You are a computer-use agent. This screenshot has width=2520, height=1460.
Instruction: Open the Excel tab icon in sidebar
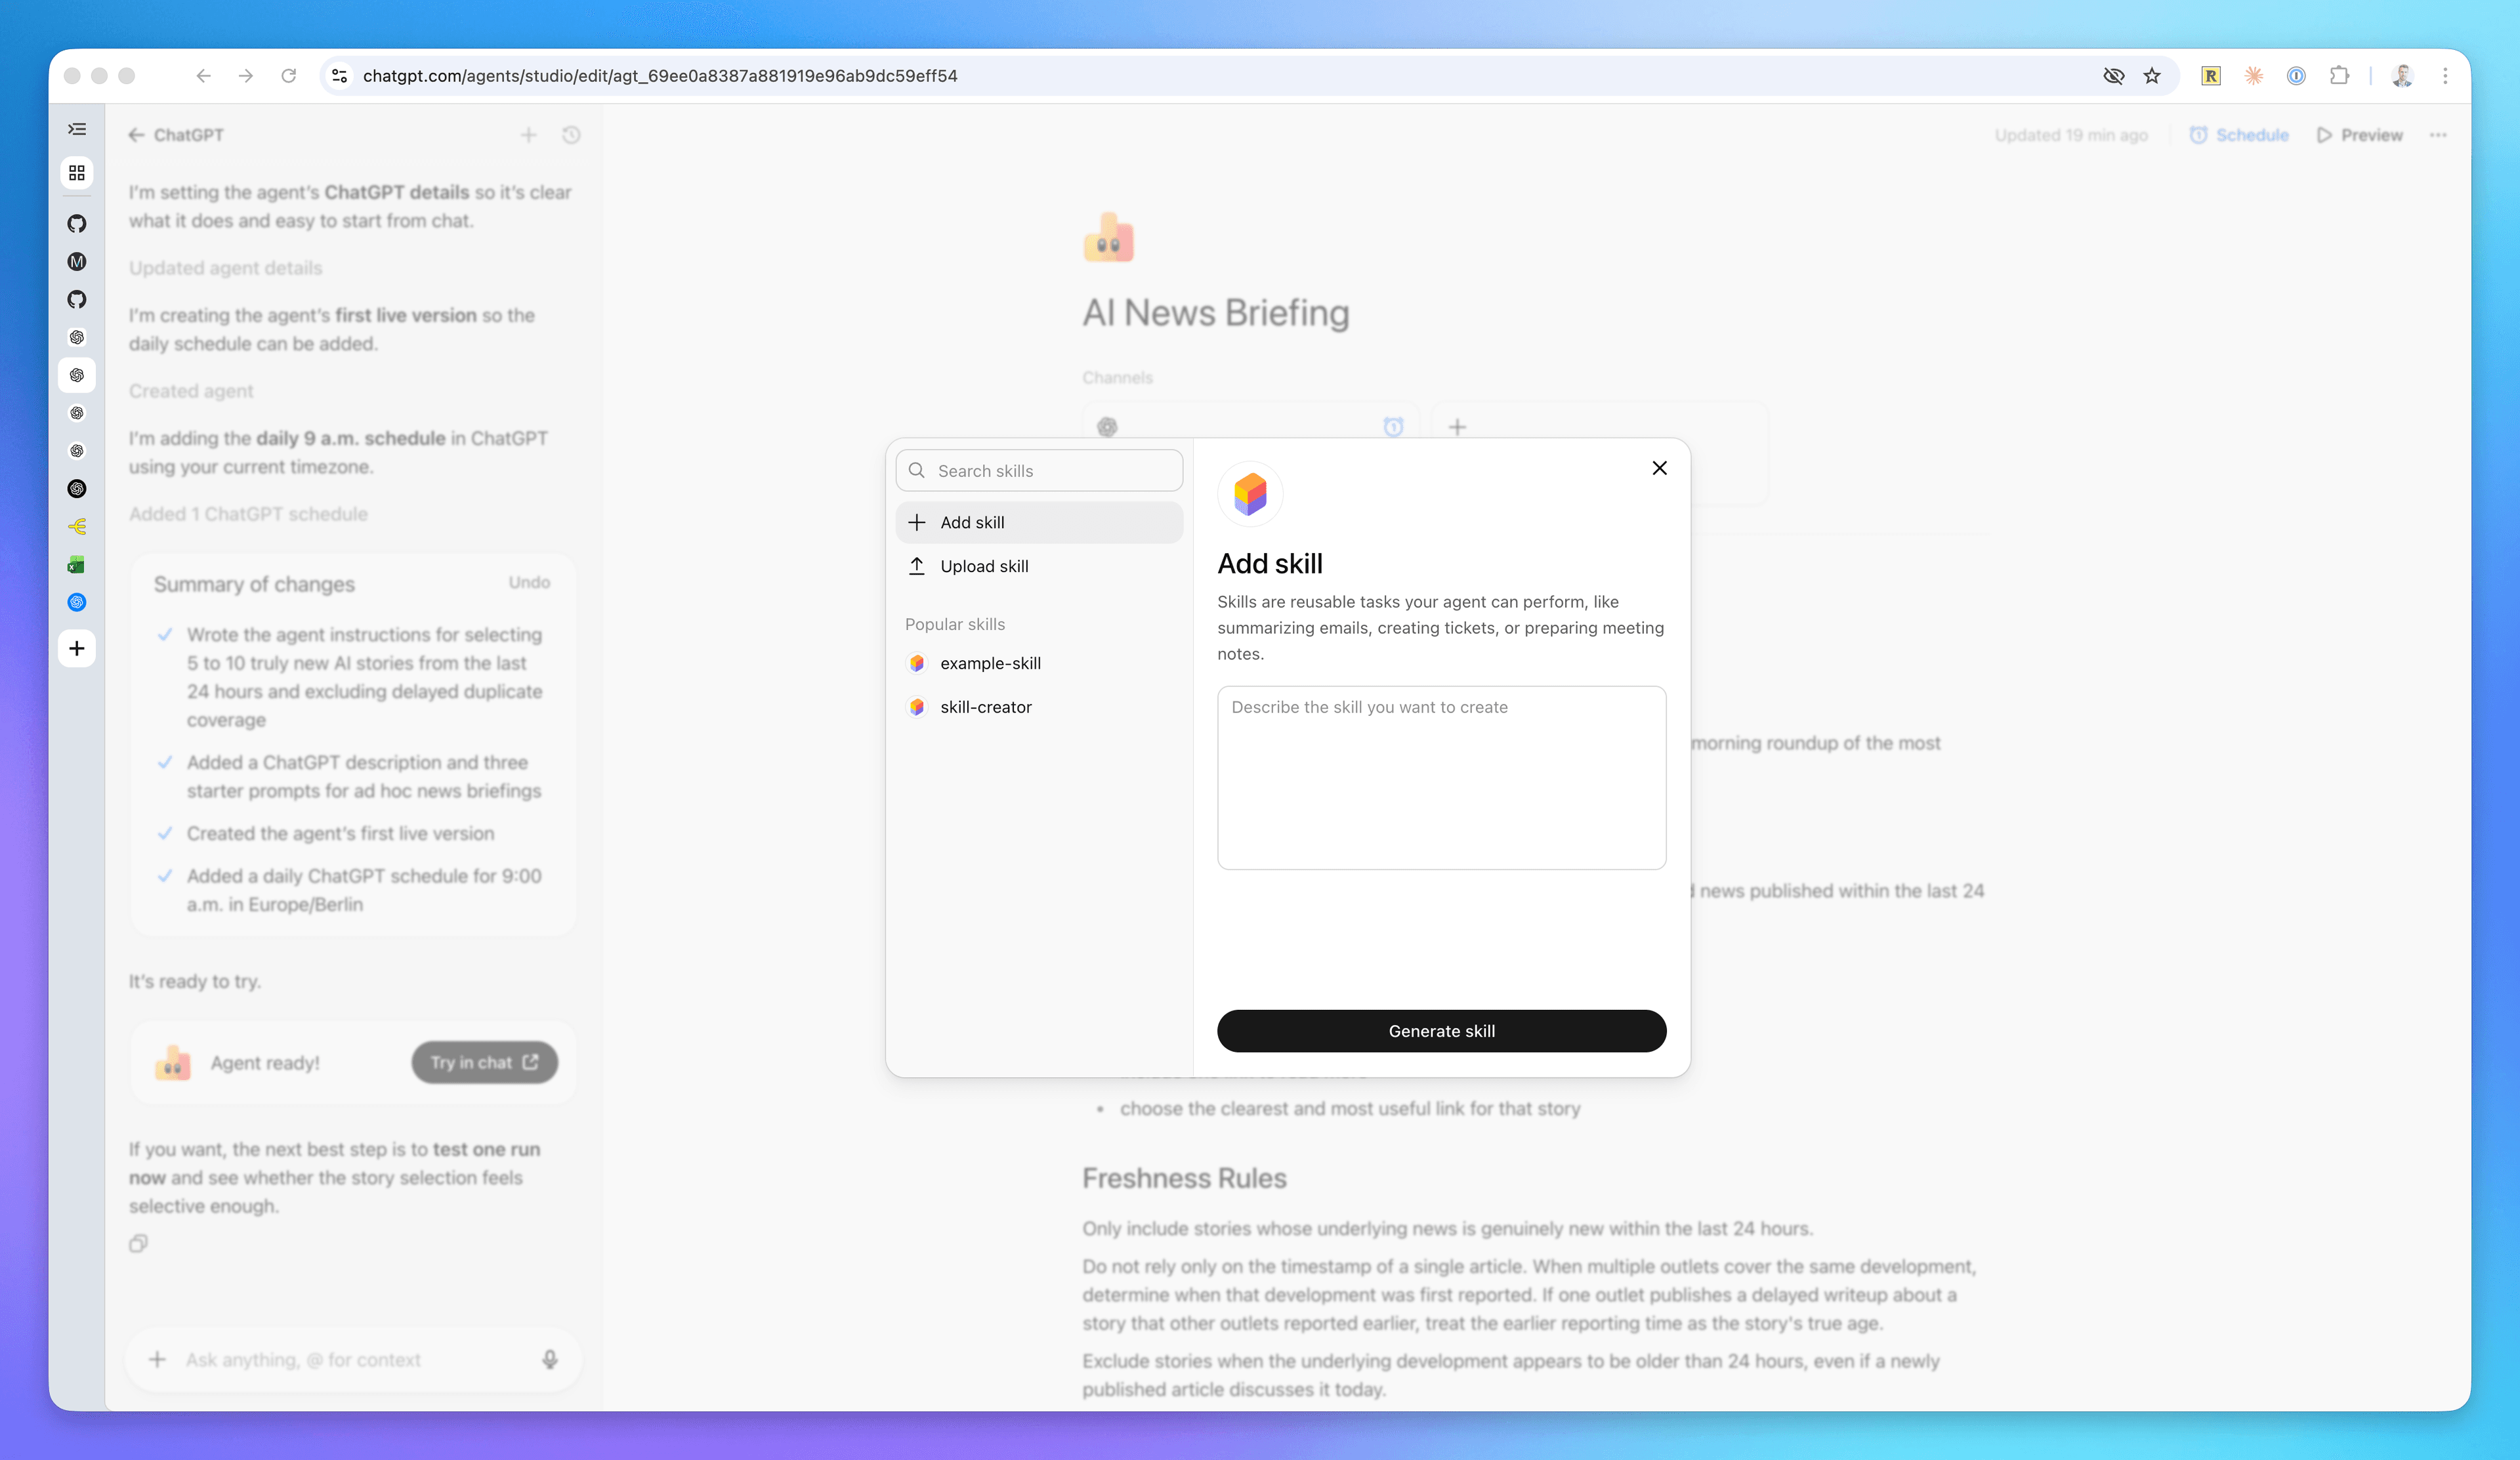[77, 565]
